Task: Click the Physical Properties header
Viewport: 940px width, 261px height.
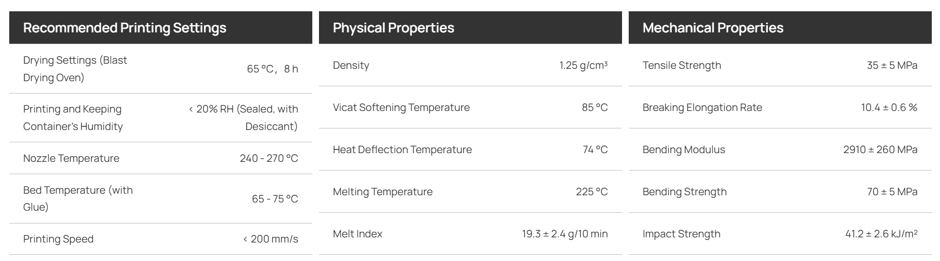Action: (x=393, y=28)
